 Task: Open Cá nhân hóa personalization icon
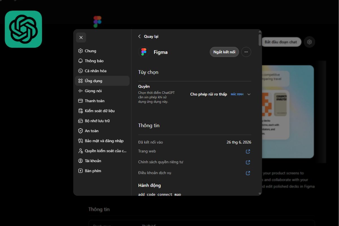pyautogui.click(x=81, y=71)
